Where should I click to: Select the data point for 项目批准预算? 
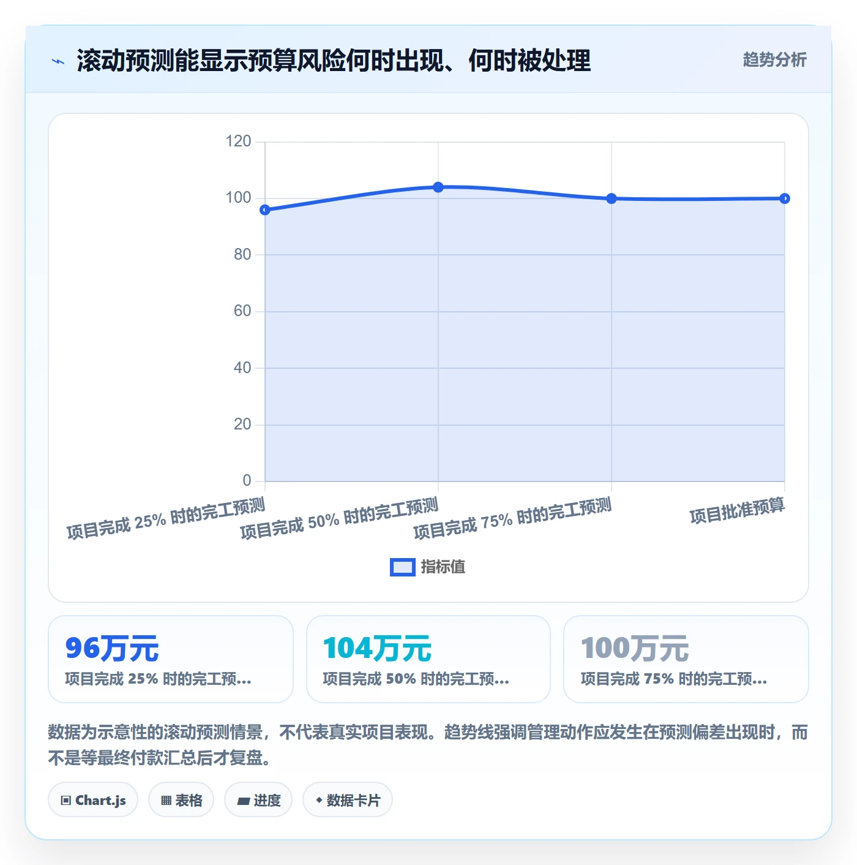785,198
